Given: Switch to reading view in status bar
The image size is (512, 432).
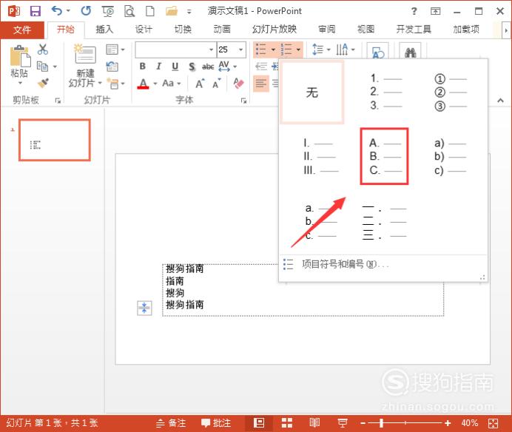Looking at the screenshot, I should (314, 423).
